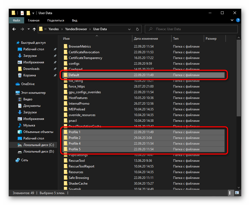Viewport: 250px width, 205px height.
Task: Switch to the Вид ribbon tab
Action: pyautogui.click(x=74, y=20)
